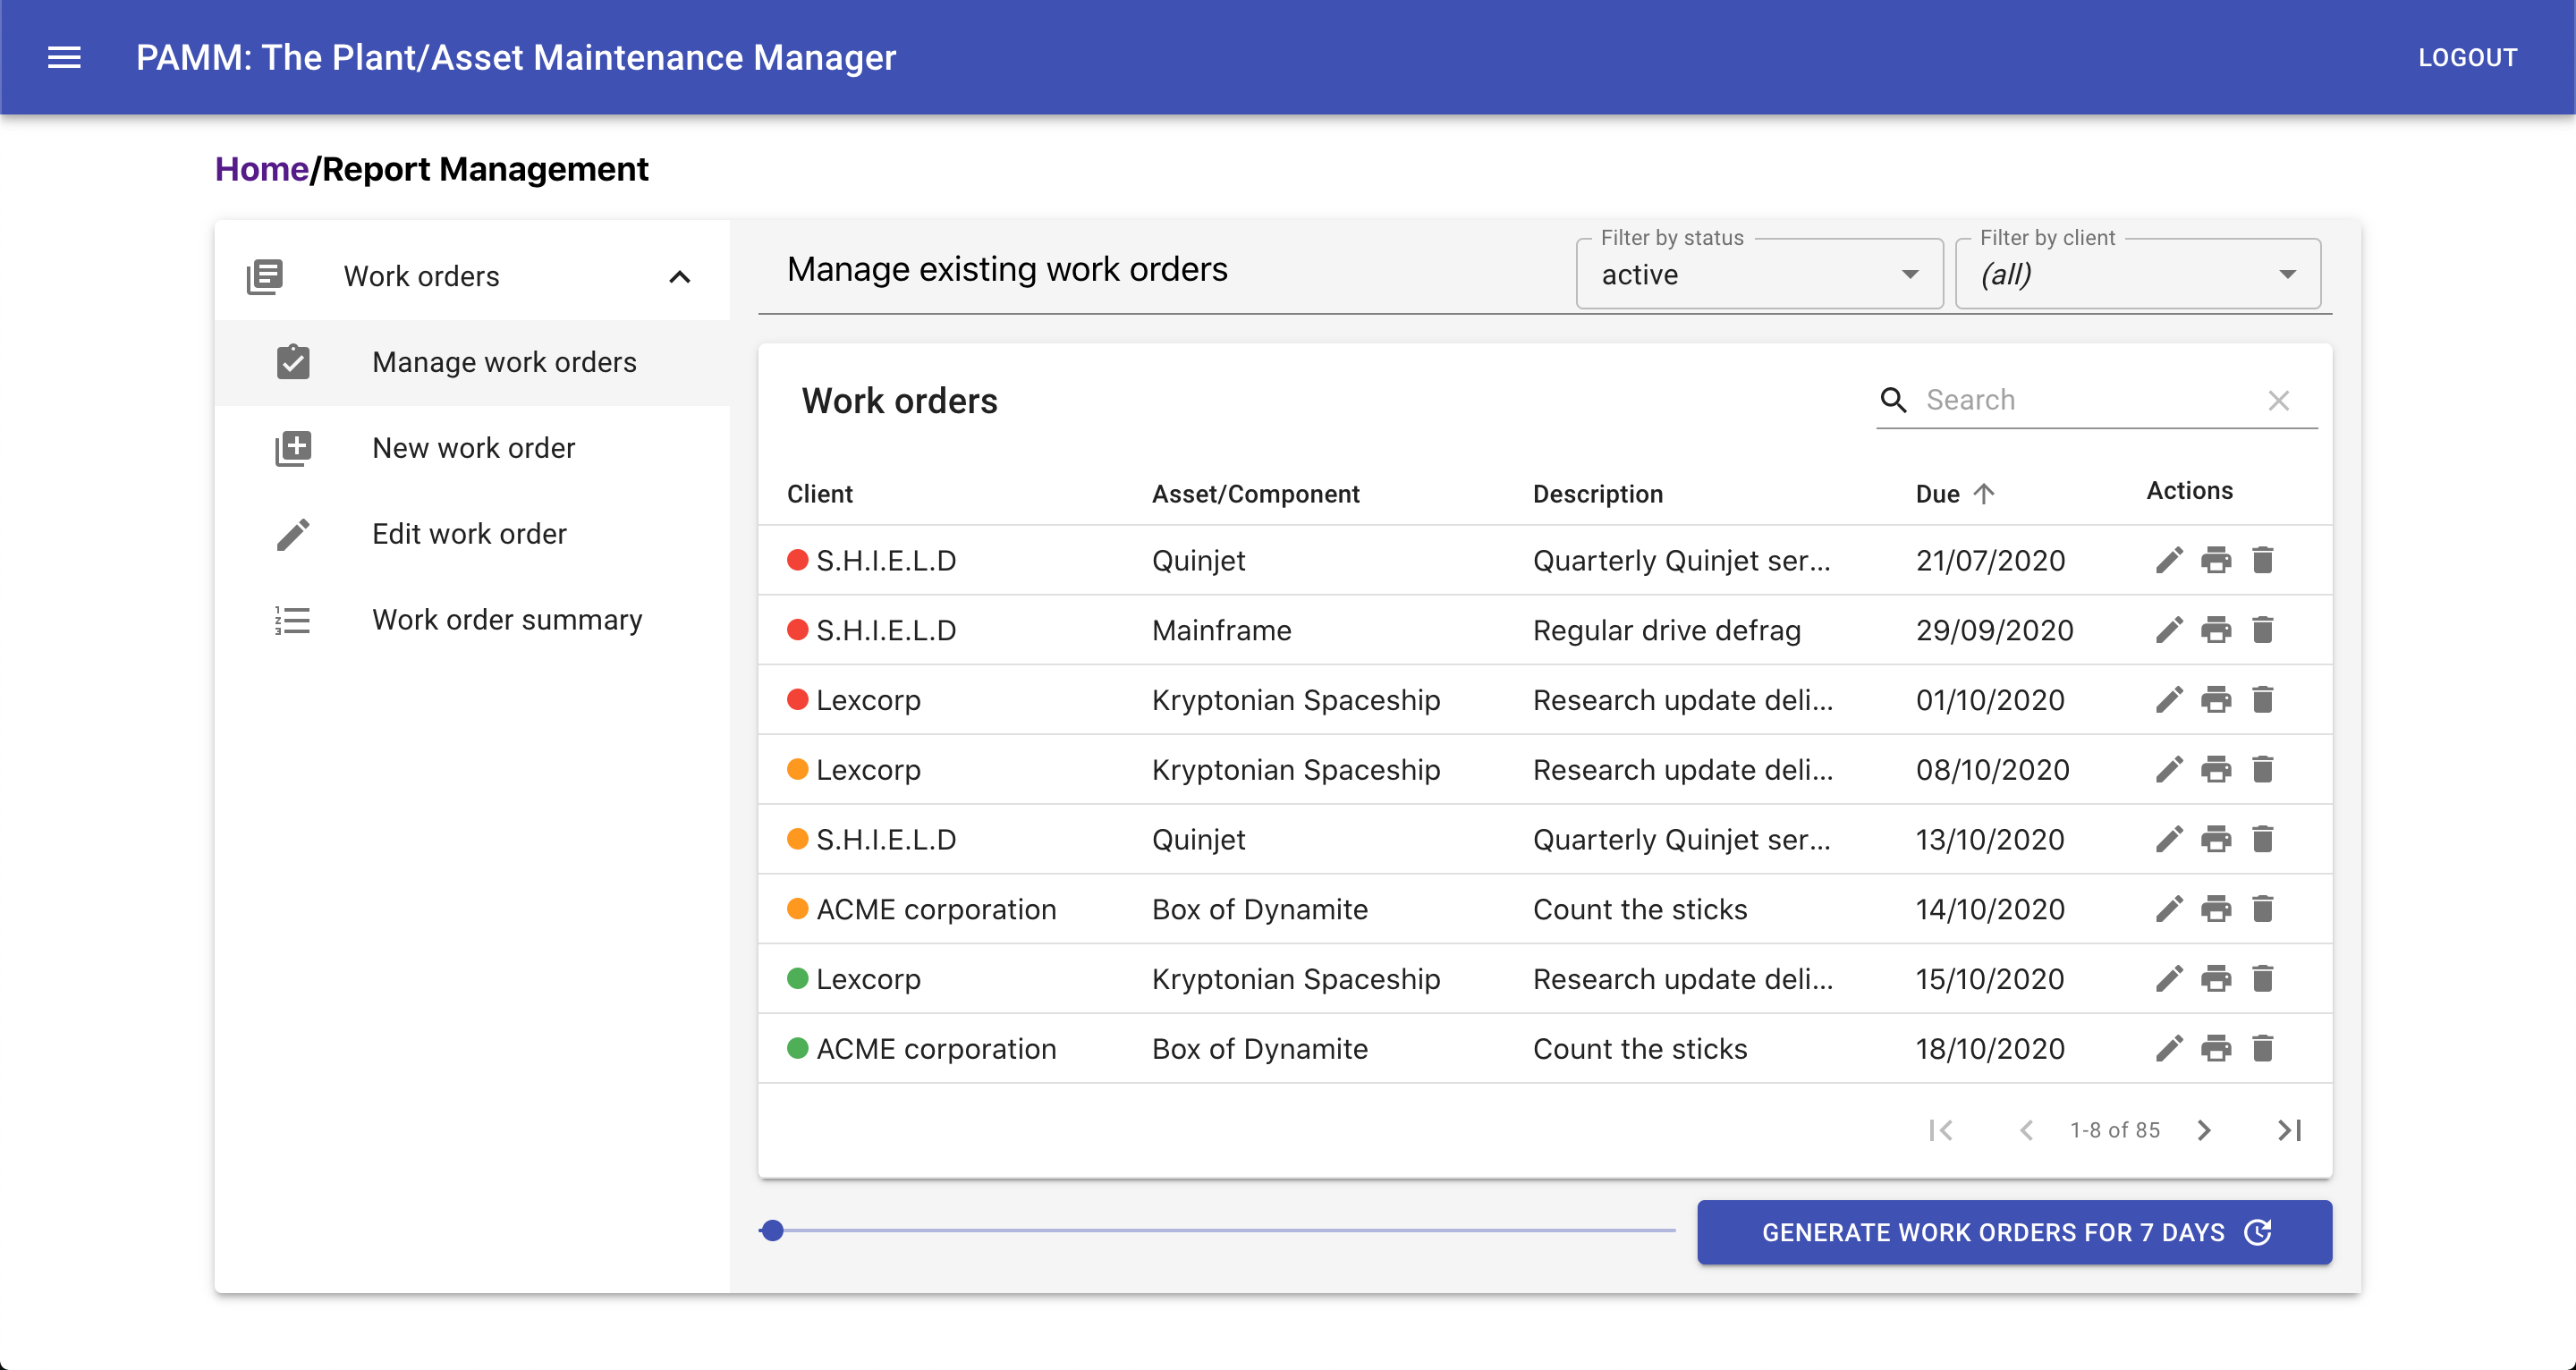
Task: Print the ACME order due 14/10/2020
Action: [2216, 909]
